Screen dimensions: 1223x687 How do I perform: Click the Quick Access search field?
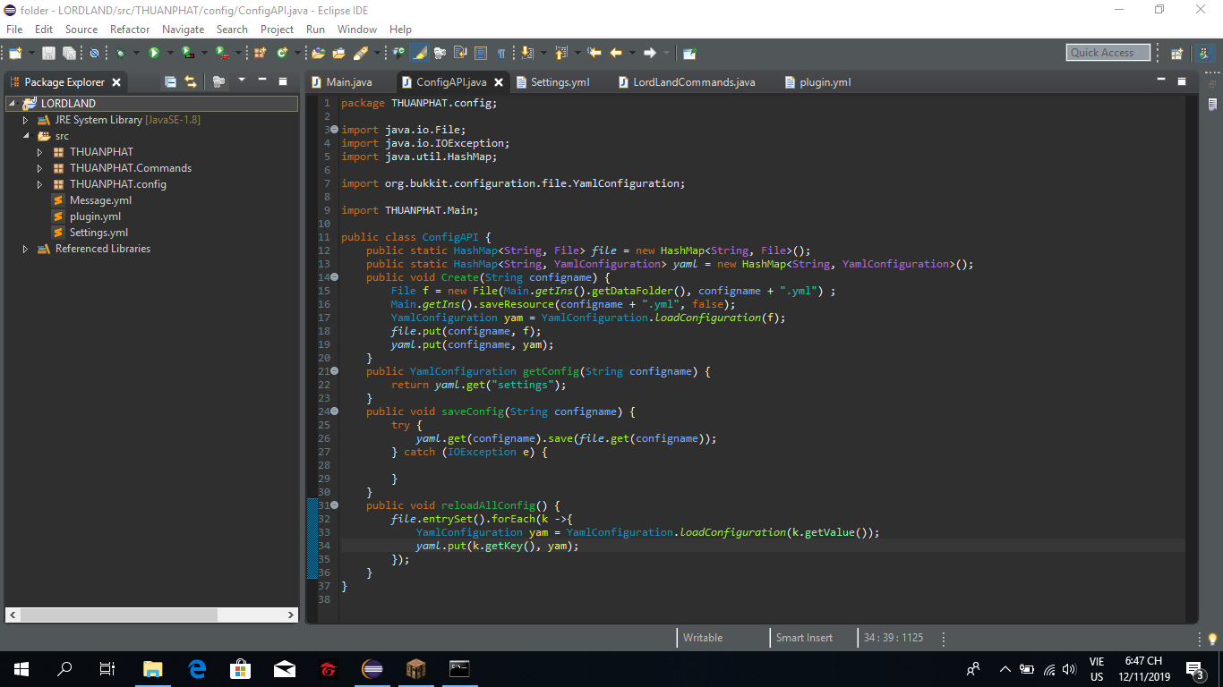click(x=1107, y=53)
